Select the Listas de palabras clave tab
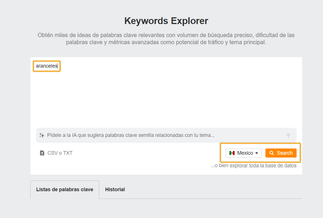Screen dimensions: 323x218 pos(64,189)
